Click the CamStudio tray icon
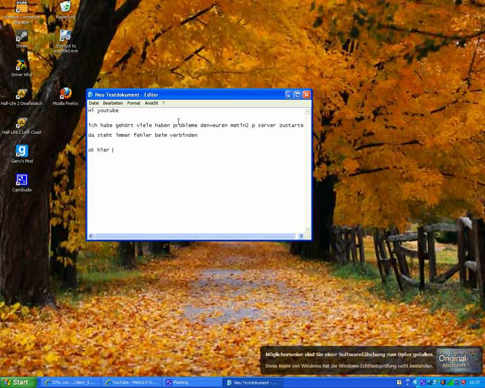Image resolution: width=485 pixels, height=388 pixels. click(x=422, y=383)
